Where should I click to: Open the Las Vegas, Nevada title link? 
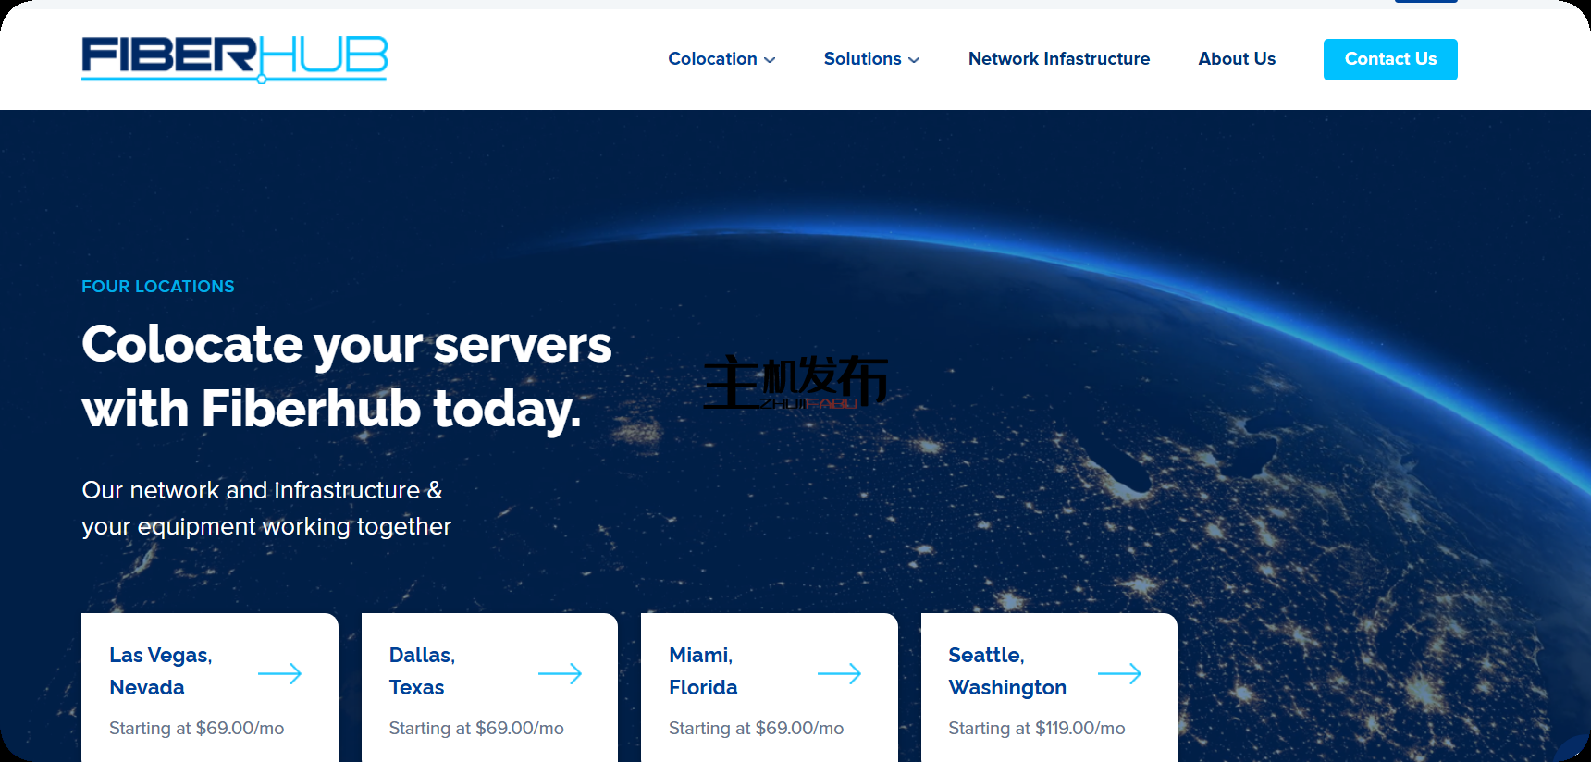tap(161, 671)
